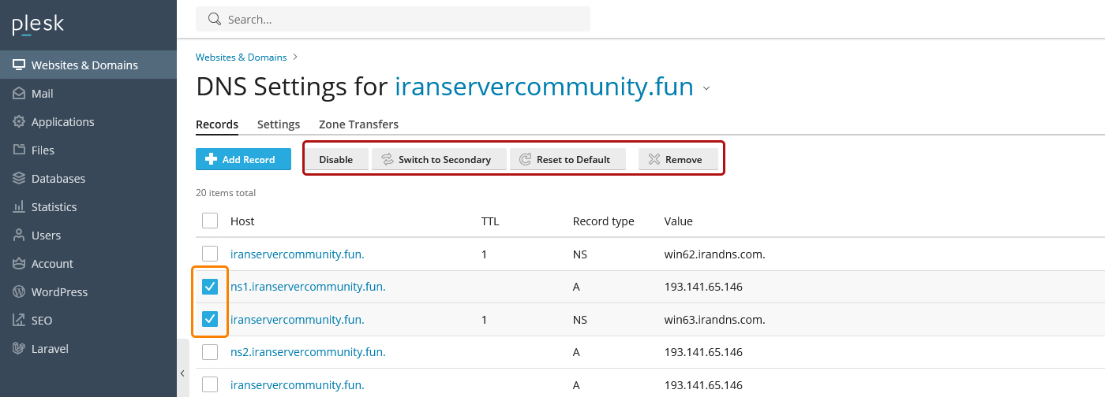The width and height of the screenshot is (1105, 397).
Task: Open Applications via its gear icon
Action: tap(19, 122)
